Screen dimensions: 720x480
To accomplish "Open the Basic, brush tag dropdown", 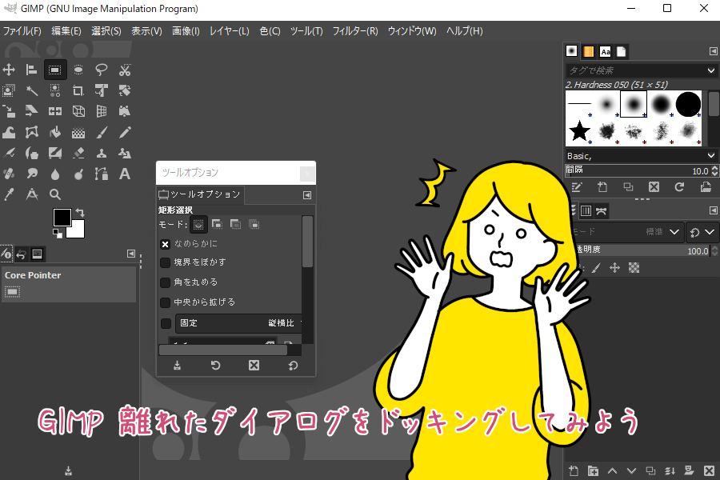I will [x=711, y=156].
